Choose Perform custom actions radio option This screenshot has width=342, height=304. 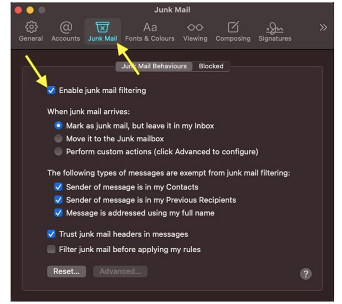click(59, 151)
